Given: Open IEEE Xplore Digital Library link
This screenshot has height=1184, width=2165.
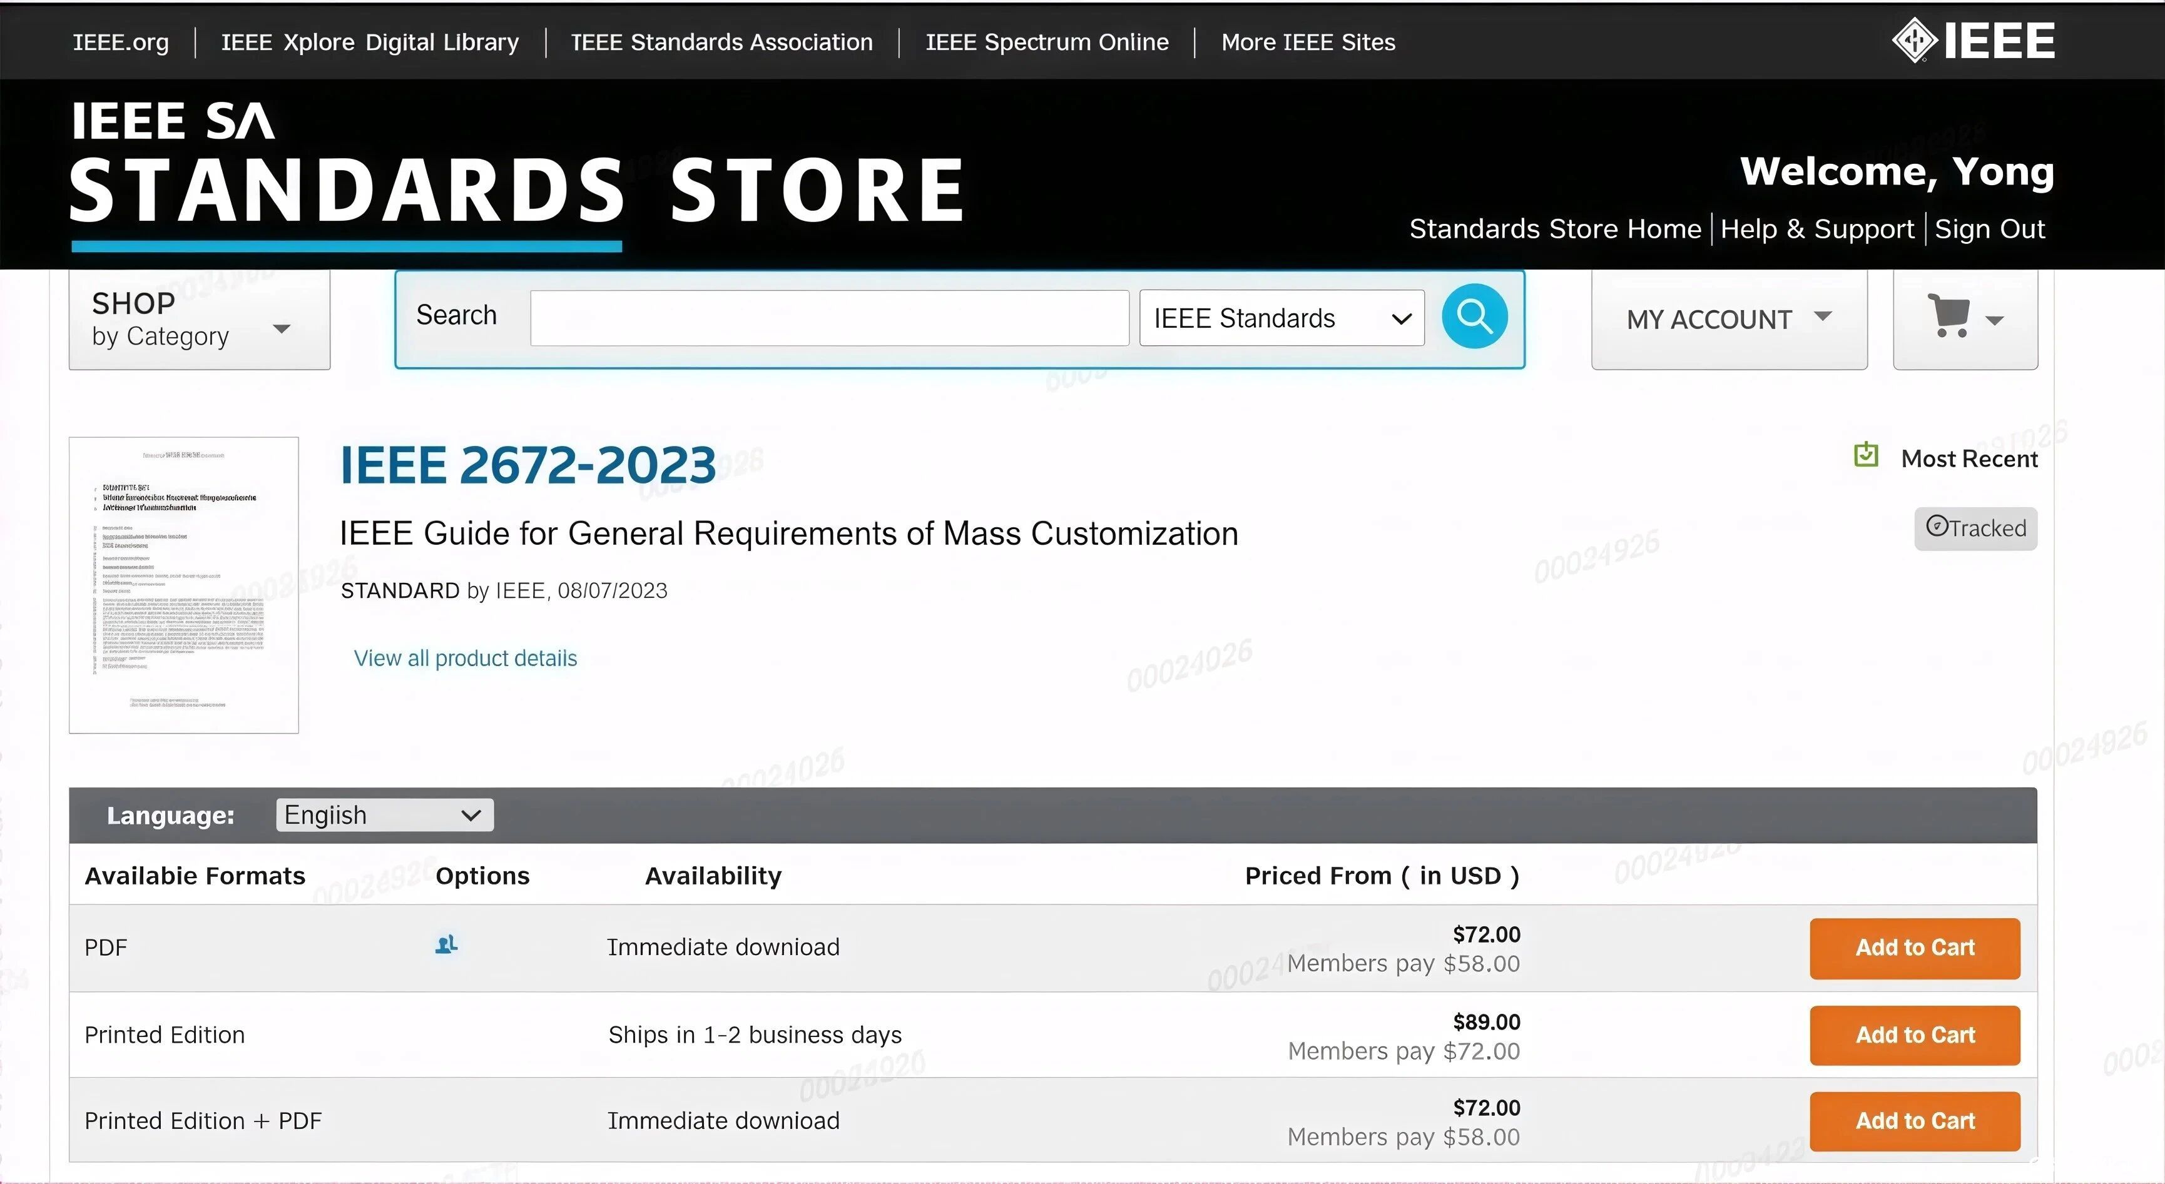Looking at the screenshot, I should (x=370, y=42).
